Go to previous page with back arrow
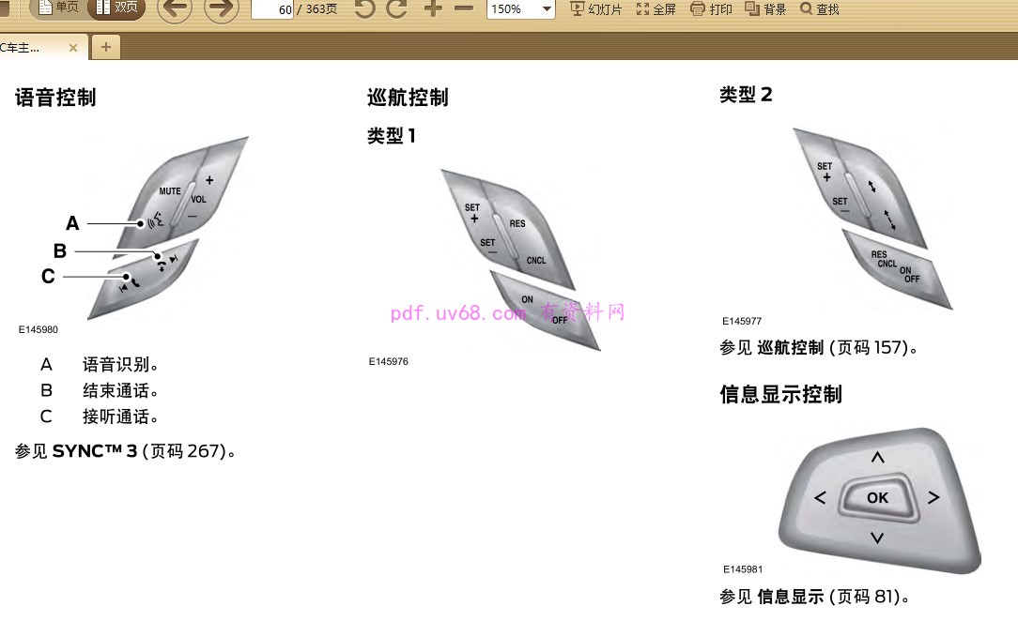Screen dimensions: 1018x621 click(175, 9)
